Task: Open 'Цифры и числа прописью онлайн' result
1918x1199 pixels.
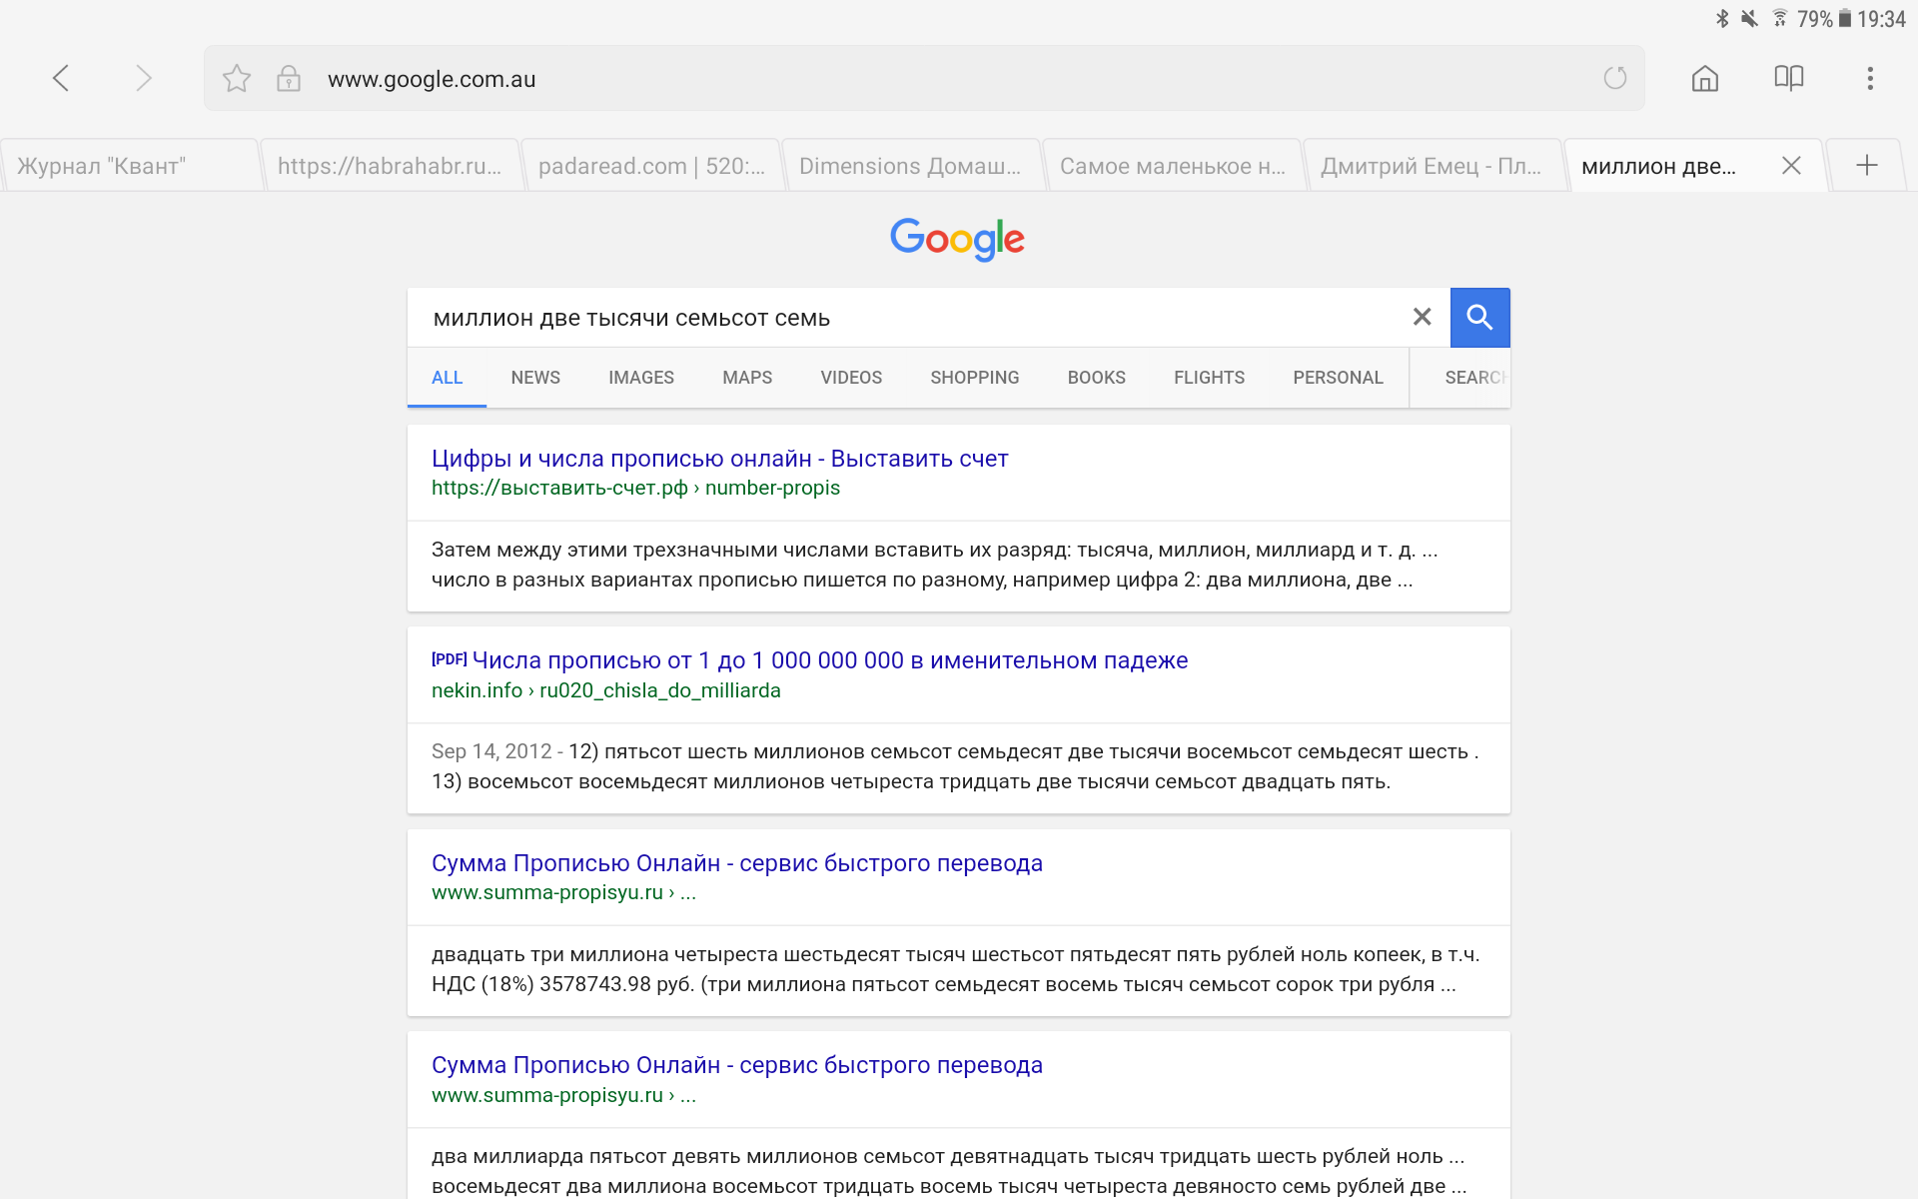Action: click(719, 459)
